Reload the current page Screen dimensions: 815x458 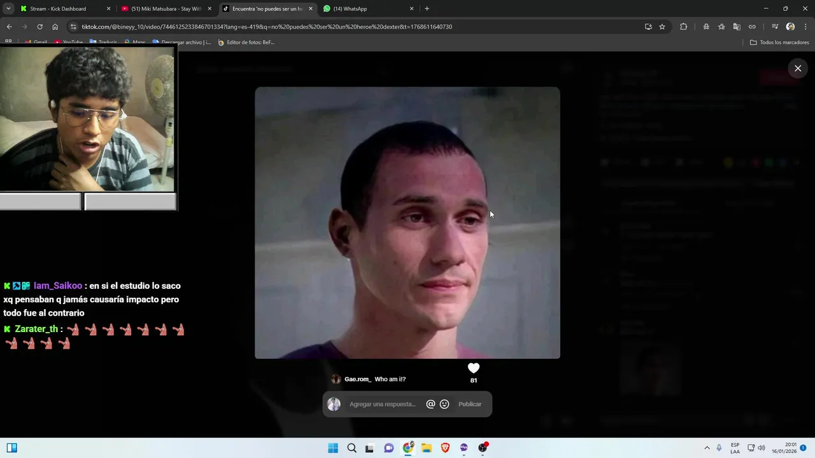[39, 27]
